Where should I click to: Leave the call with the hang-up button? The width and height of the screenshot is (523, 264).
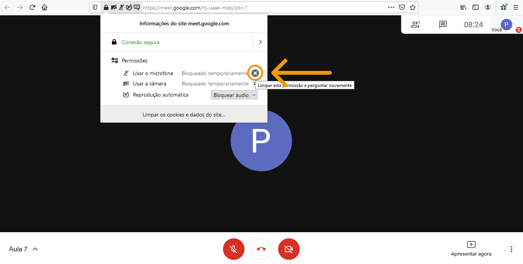[261, 249]
